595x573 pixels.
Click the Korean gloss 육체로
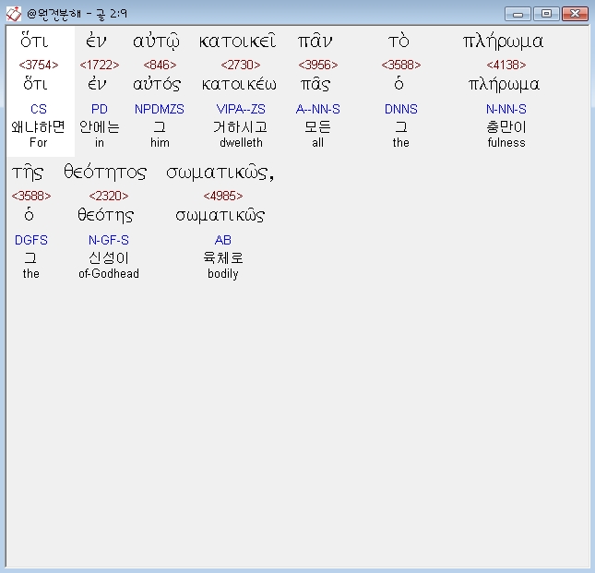[x=223, y=258]
